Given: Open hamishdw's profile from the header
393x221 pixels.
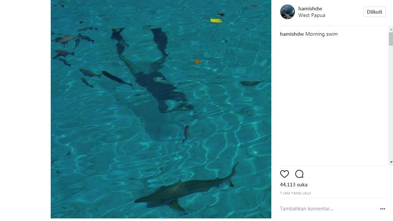Looking at the screenshot, I should point(310,8).
